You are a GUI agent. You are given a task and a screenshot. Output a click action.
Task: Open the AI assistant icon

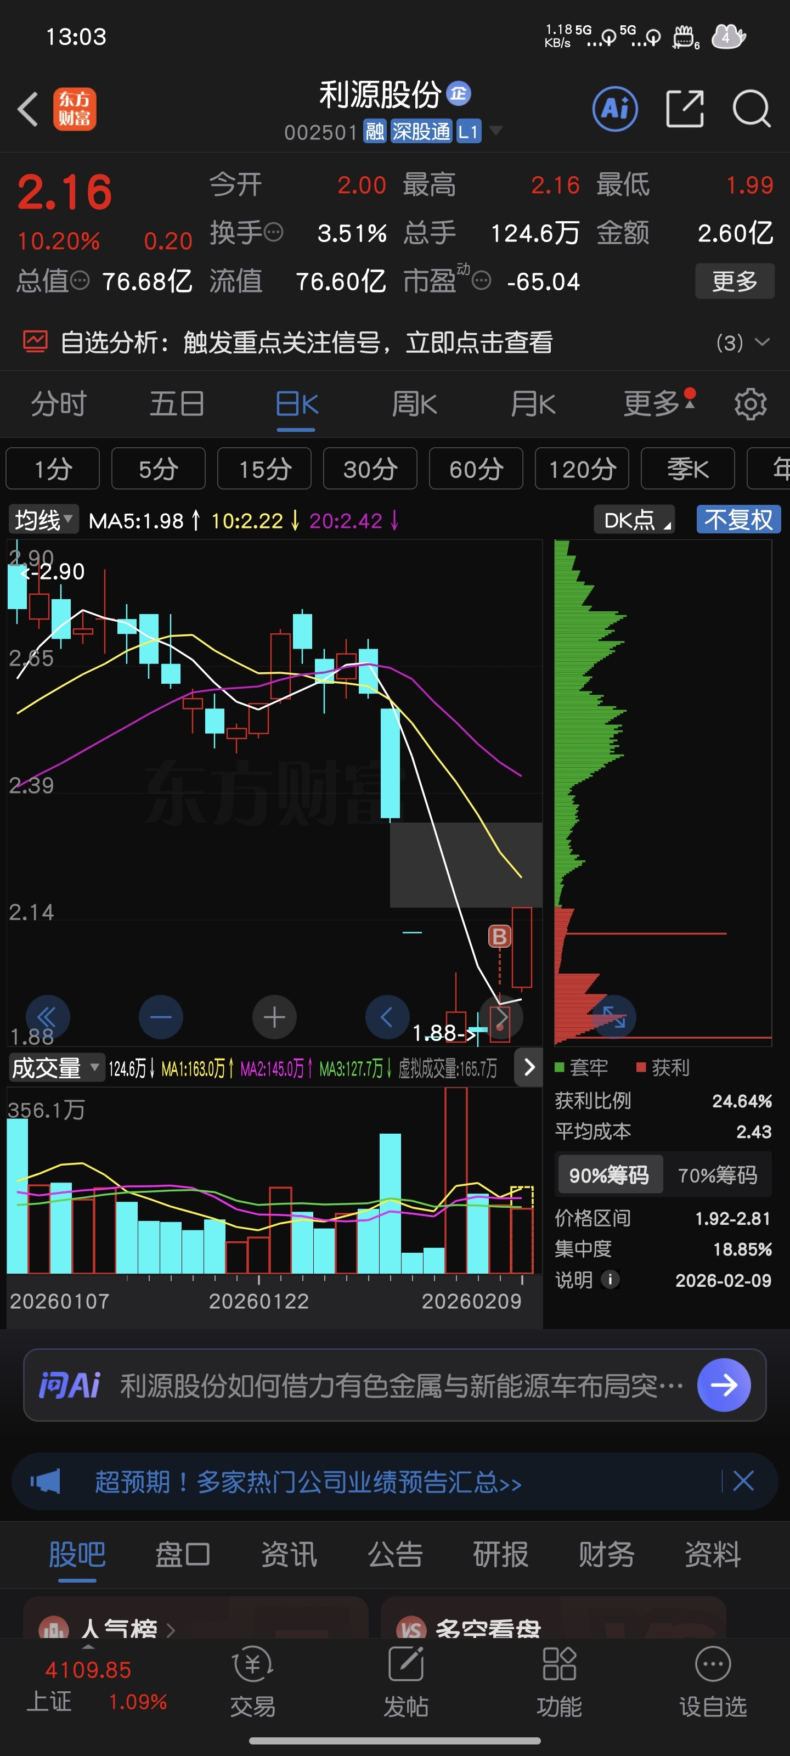click(615, 109)
